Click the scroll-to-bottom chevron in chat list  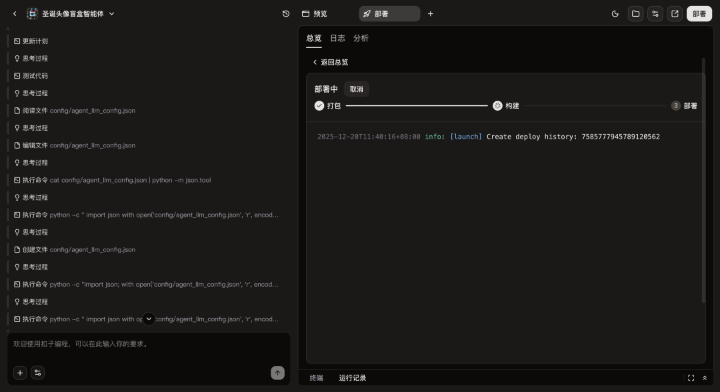point(149,319)
